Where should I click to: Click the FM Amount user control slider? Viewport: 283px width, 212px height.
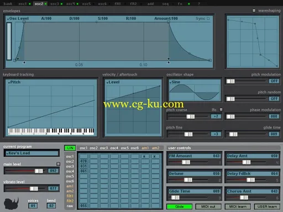186,162
